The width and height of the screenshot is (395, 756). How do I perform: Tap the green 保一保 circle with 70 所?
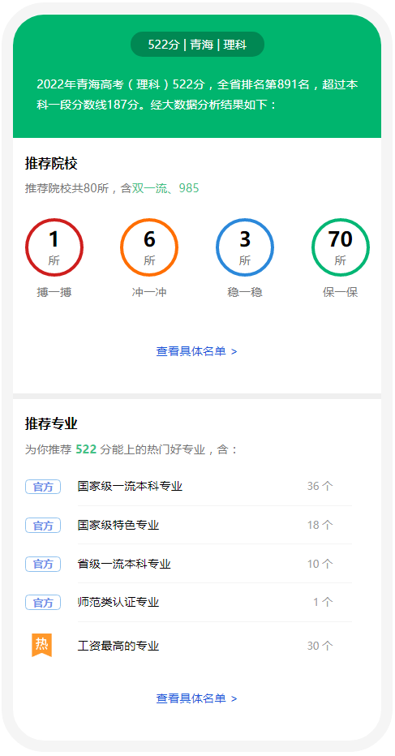(341, 247)
